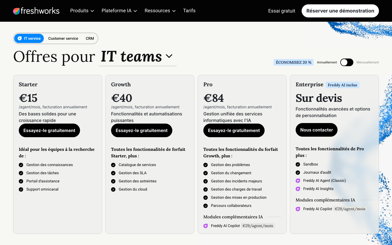Click Freddy AI icon beside Agent (Classic)
The image size is (392, 245).
click(298, 181)
